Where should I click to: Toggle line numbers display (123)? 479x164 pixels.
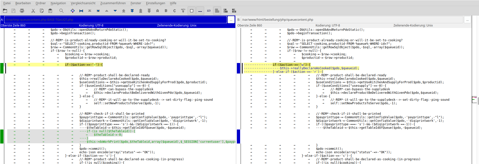pyautogui.click(x=209, y=11)
